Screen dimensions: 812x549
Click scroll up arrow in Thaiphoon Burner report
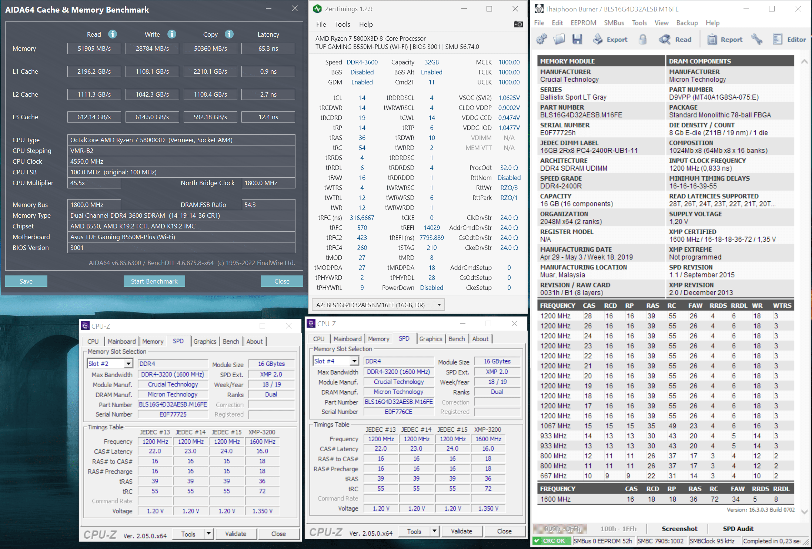pyautogui.click(x=804, y=61)
